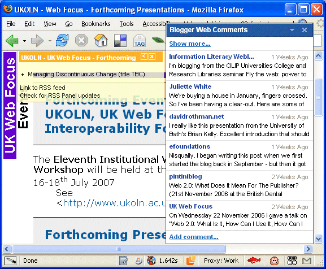Click the Done status text

(31, 261)
